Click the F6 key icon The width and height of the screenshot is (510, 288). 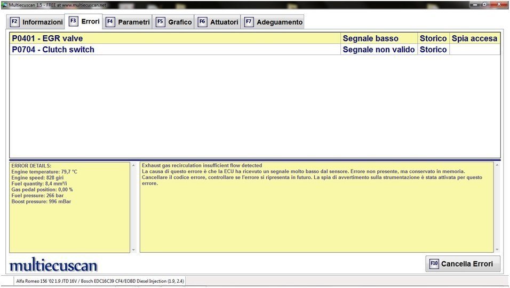(202, 22)
